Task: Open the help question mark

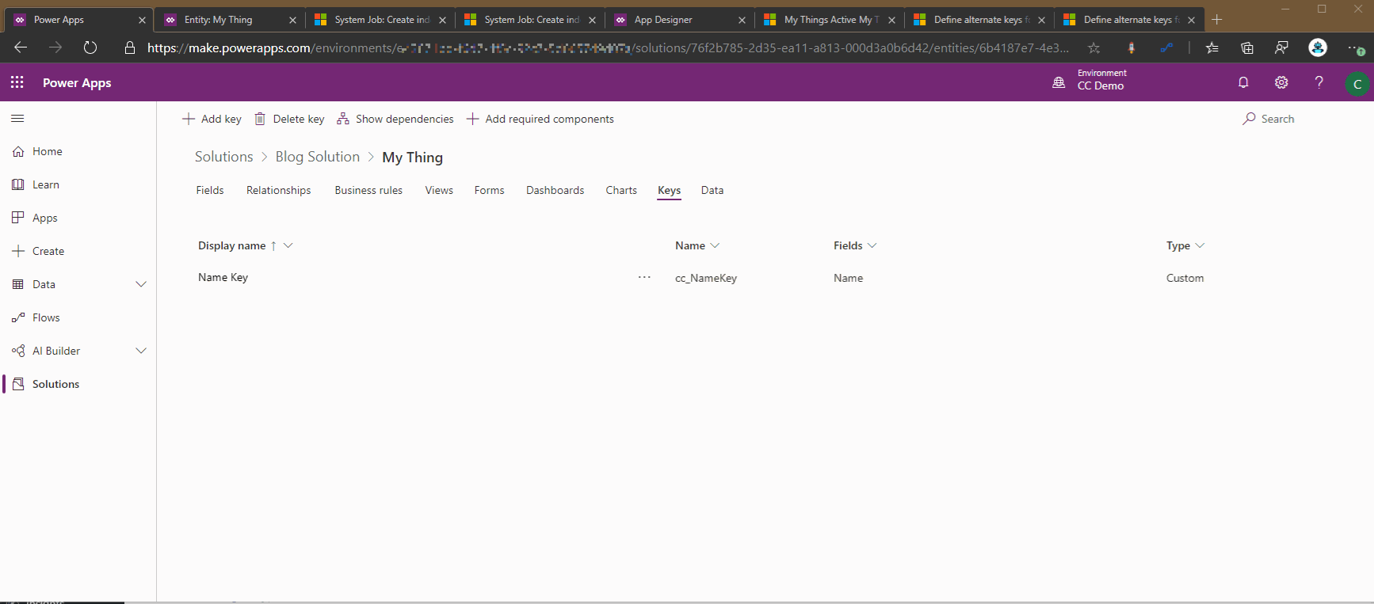Action: coord(1319,82)
